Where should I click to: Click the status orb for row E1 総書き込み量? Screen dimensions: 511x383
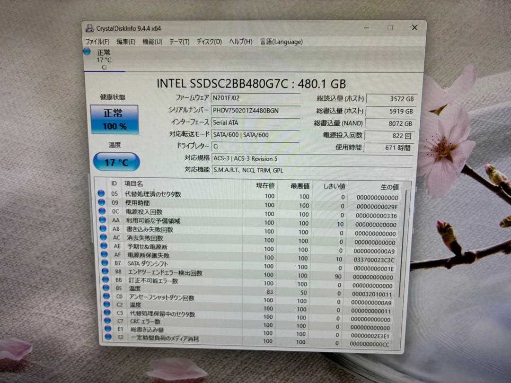point(108,329)
